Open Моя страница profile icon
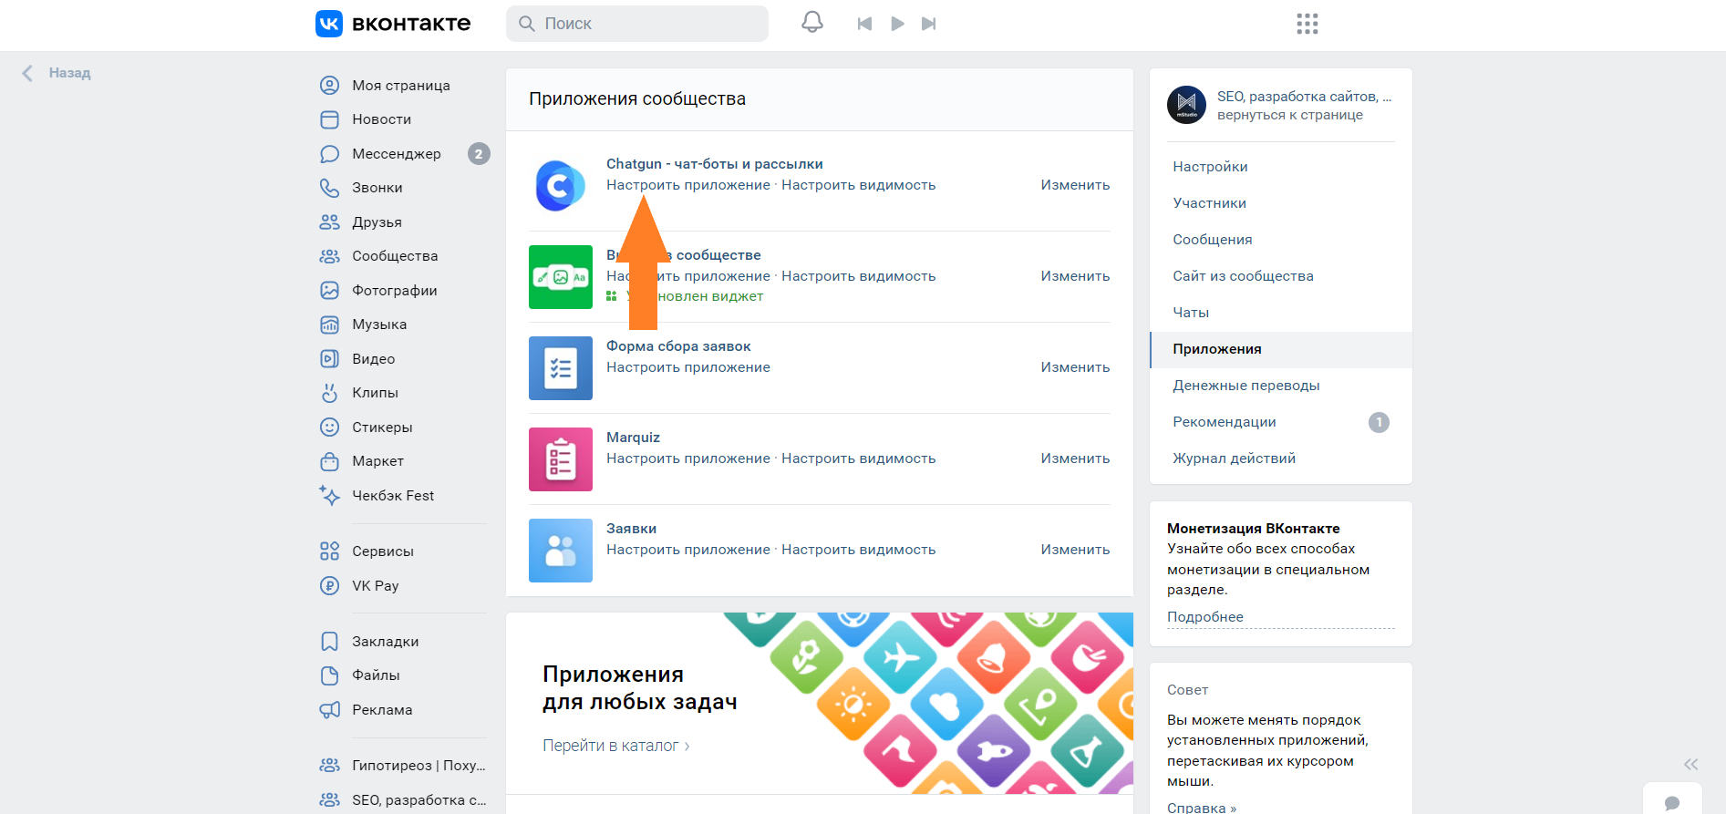 coord(329,86)
